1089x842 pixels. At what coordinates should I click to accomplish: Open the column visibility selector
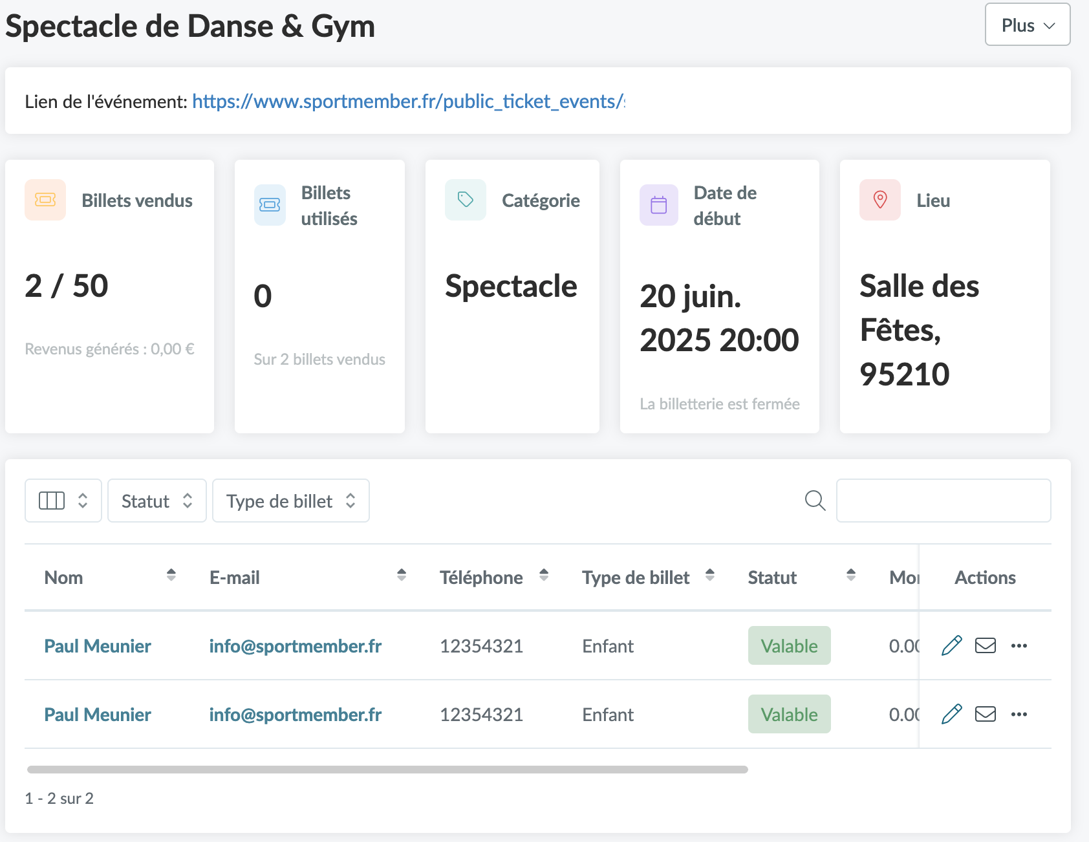[x=63, y=501]
